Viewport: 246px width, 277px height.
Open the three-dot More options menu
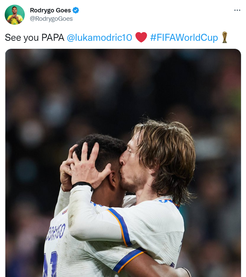click(237, 10)
